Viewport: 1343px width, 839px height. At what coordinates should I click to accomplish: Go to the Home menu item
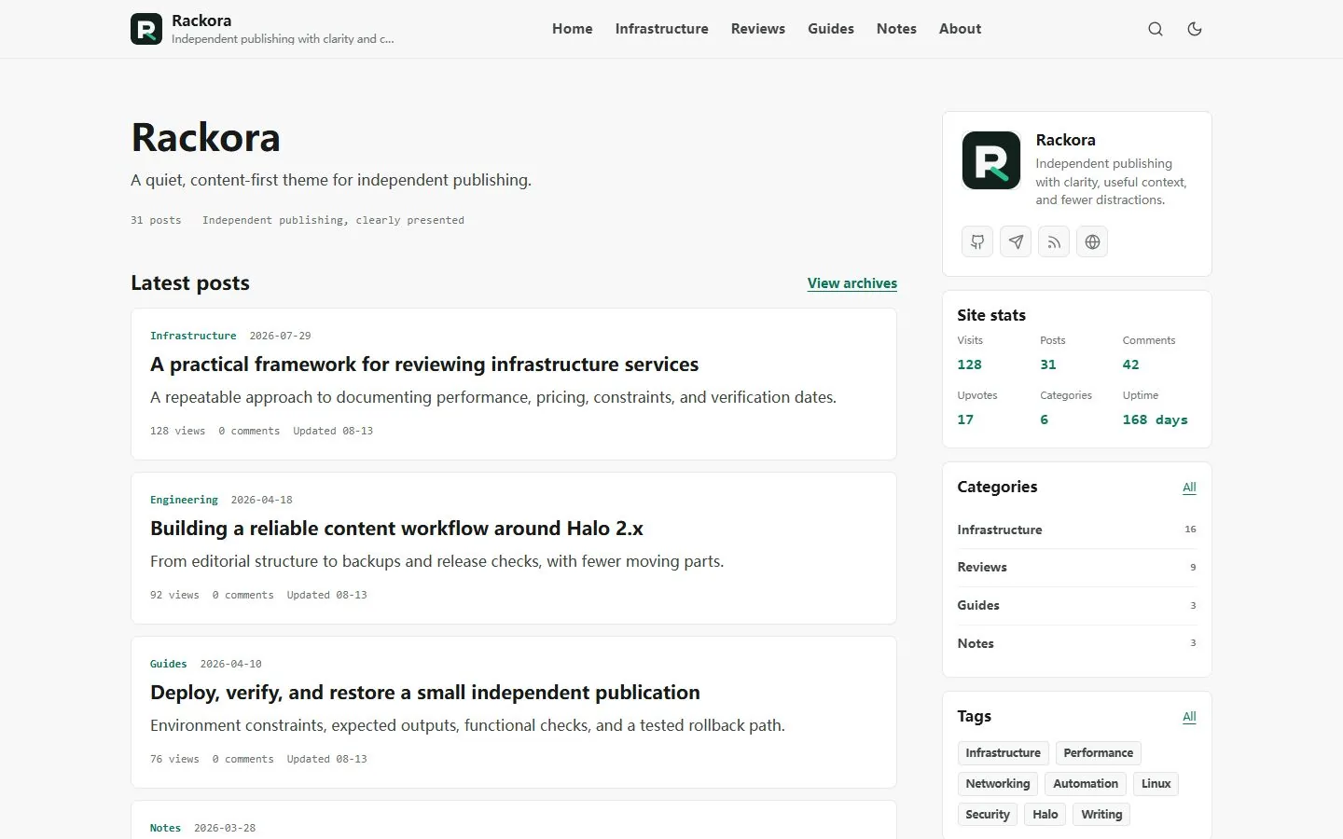point(573,29)
